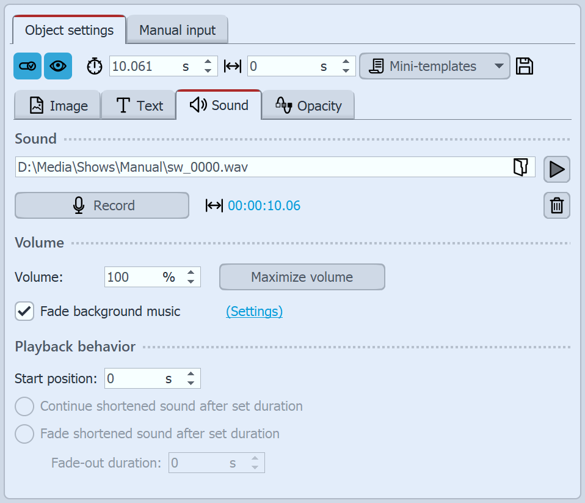
Task: Open the Opacity tab
Action: point(308,105)
